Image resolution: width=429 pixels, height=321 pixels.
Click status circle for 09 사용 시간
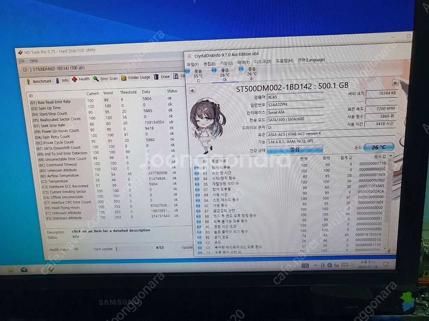(x=197, y=195)
